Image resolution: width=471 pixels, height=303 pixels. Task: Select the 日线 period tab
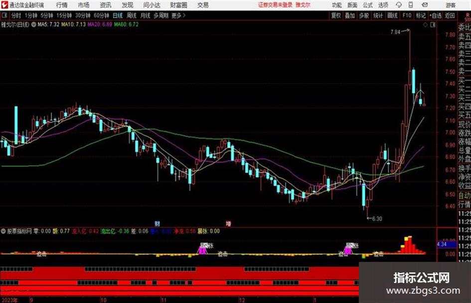tap(118, 15)
